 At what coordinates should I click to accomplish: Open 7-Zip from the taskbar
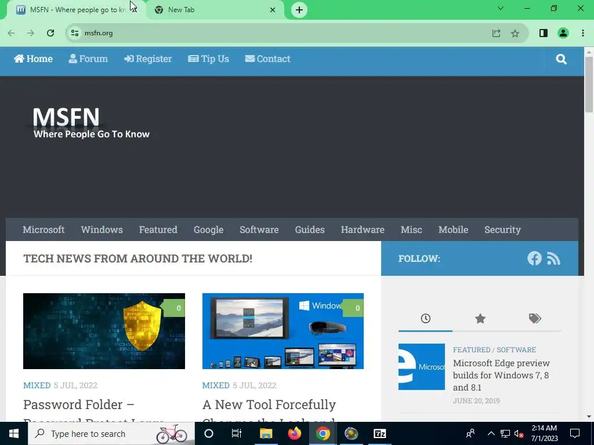click(x=379, y=433)
